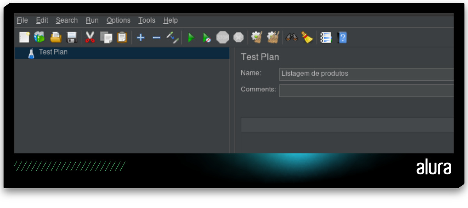The height and width of the screenshot is (208, 468).
Task: Start the test with green play icon
Action: coord(191,38)
